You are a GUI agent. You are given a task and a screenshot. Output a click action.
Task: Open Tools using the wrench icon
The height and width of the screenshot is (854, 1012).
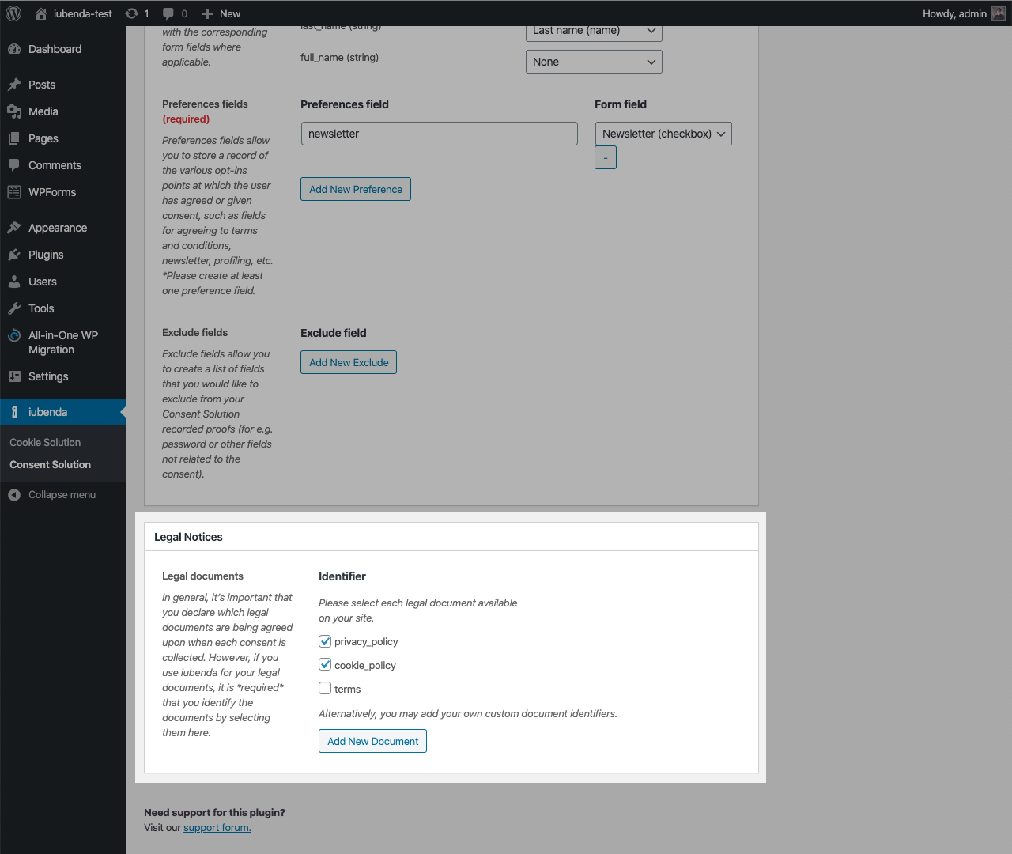point(14,308)
